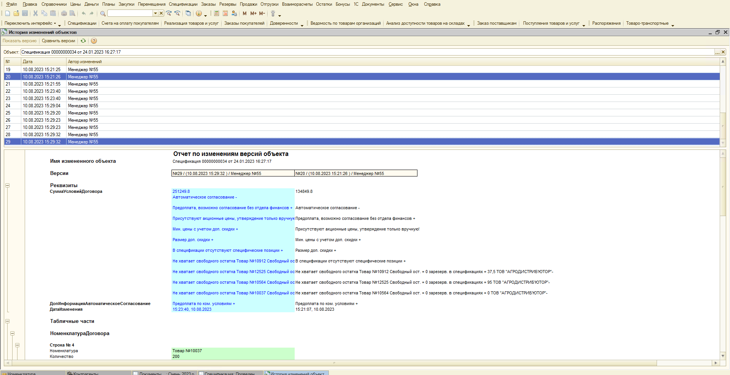Screen dimensions: 730x375
Task: Open Счета на оплату покупателям
Action: coord(130,23)
